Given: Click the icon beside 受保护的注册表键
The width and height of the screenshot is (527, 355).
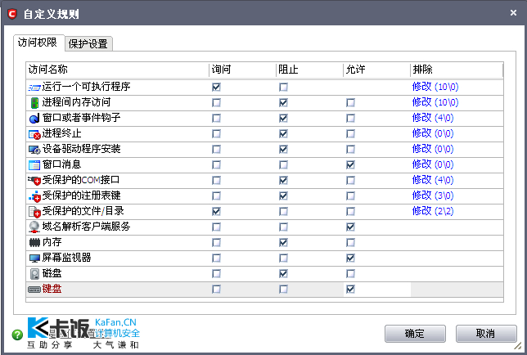Looking at the screenshot, I should pyautogui.click(x=34, y=196).
